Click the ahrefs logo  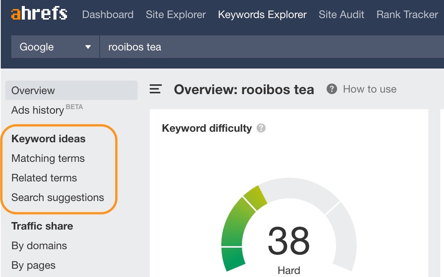[39, 14]
